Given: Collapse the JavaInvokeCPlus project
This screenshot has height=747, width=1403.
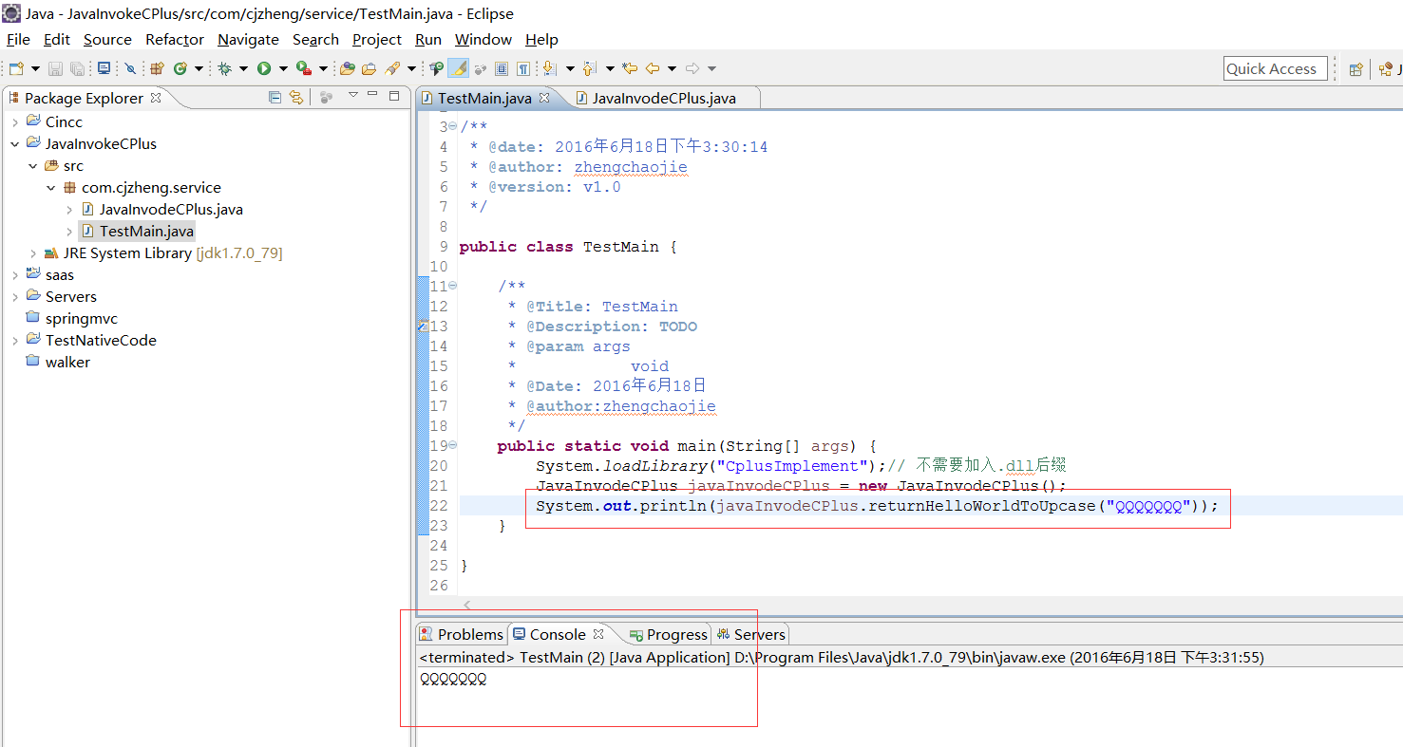Looking at the screenshot, I should point(15,143).
